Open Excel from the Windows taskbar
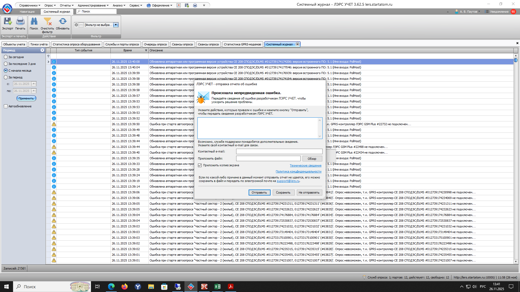Image resolution: width=520 pixels, height=292 pixels. click(x=217, y=287)
